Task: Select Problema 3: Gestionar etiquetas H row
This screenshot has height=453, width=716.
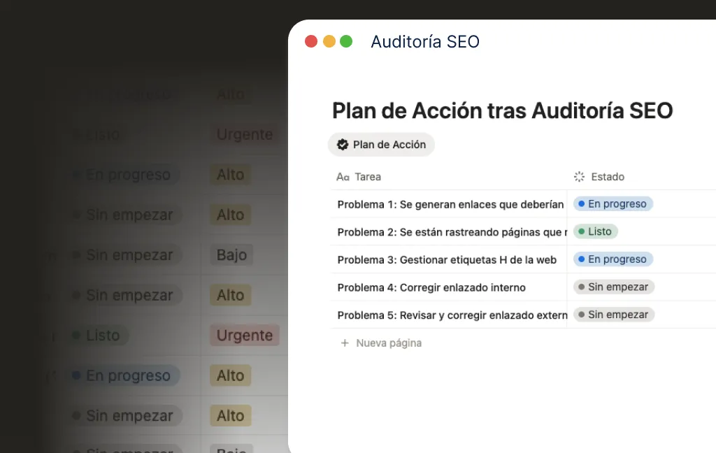Action: point(446,259)
